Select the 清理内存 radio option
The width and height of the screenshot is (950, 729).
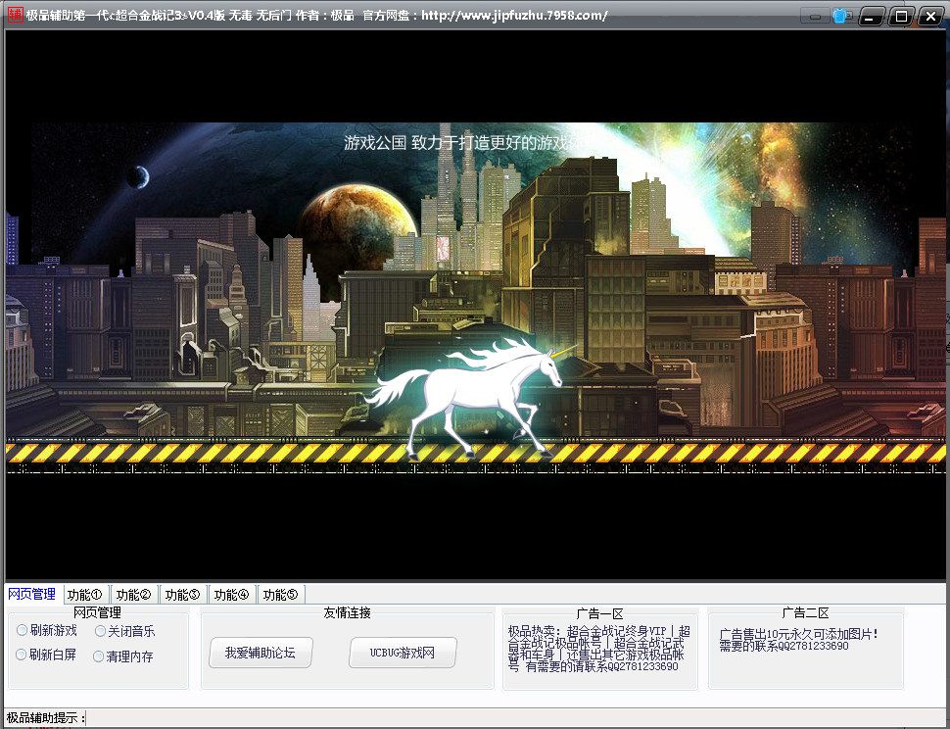click(x=99, y=656)
